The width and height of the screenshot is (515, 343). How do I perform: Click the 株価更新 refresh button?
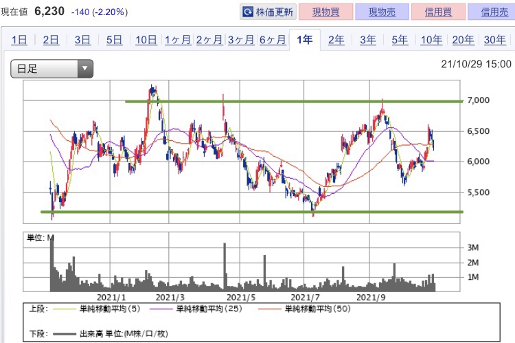click(x=268, y=12)
